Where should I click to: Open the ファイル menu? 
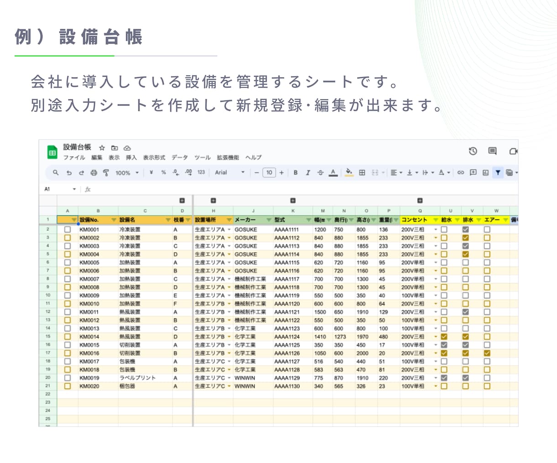coord(74,157)
